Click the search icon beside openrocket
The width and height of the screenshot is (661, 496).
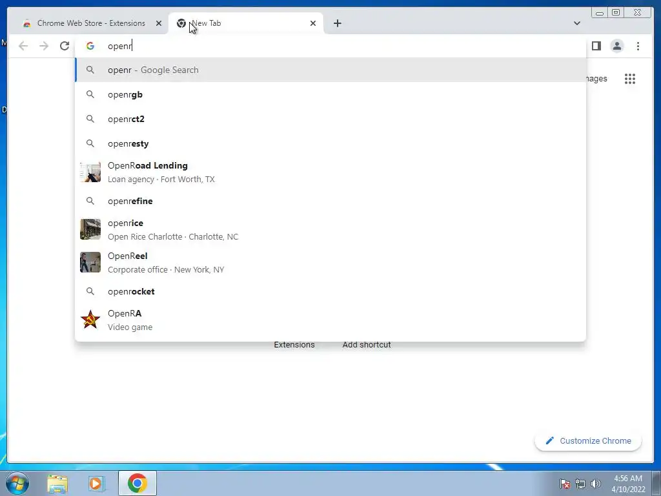(x=90, y=291)
